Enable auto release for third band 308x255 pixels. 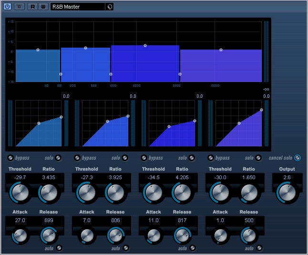click(193, 248)
